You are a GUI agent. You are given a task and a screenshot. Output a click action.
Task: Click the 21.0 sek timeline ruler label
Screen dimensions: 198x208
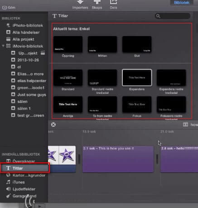point(167,132)
